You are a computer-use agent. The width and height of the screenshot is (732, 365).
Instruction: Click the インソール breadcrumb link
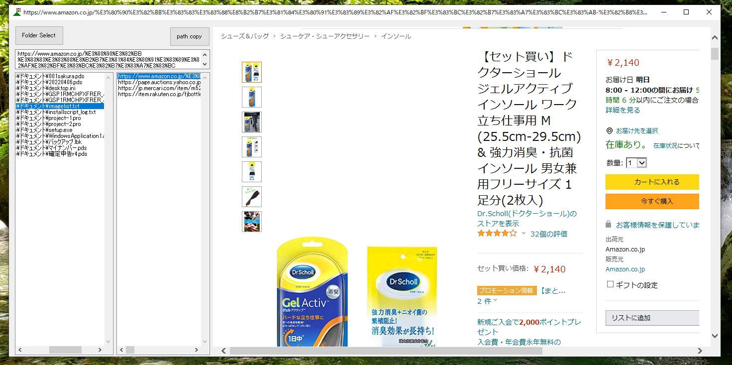[x=396, y=36]
